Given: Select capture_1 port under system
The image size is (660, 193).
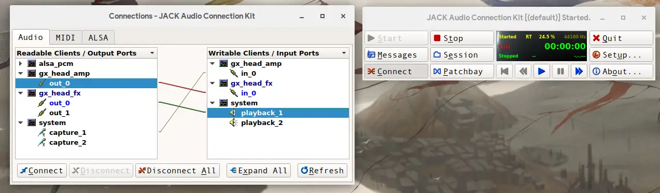Looking at the screenshot, I should click(x=67, y=132).
